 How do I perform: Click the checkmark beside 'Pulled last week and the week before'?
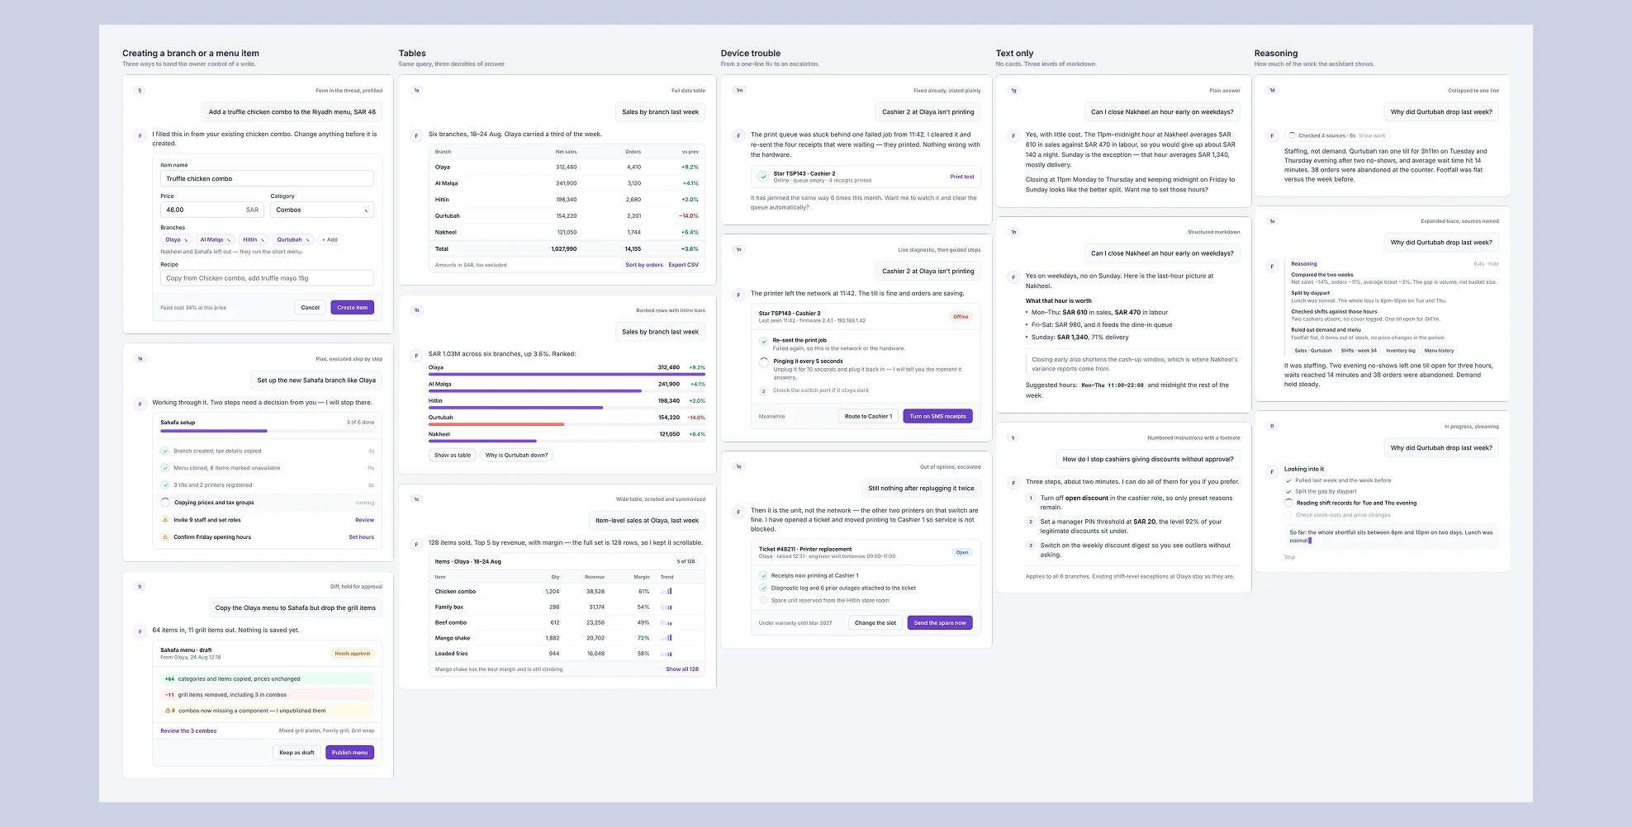tap(1288, 480)
